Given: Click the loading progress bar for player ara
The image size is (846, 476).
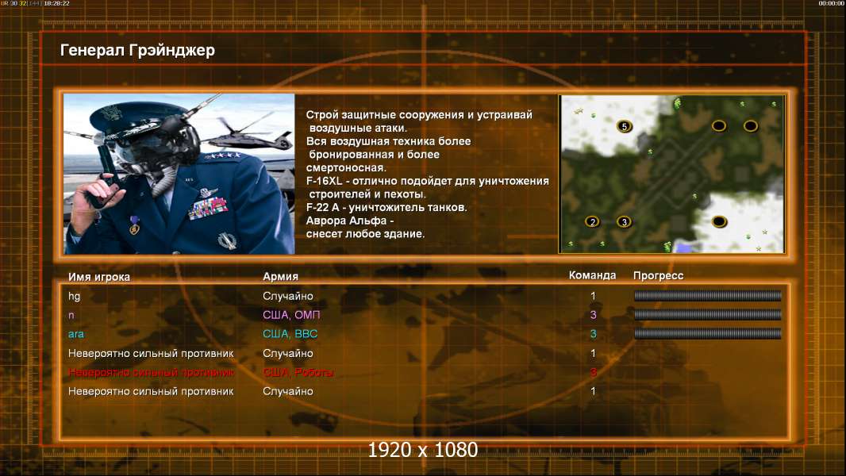Looking at the screenshot, I should [x=707, y=334].
